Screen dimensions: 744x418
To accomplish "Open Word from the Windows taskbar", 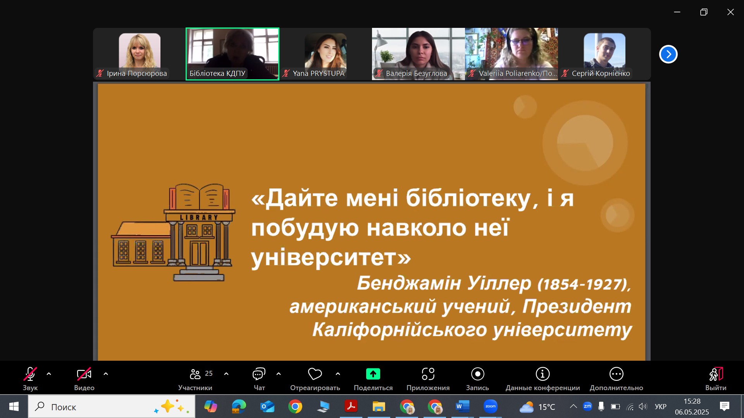I will pos(462,406).
